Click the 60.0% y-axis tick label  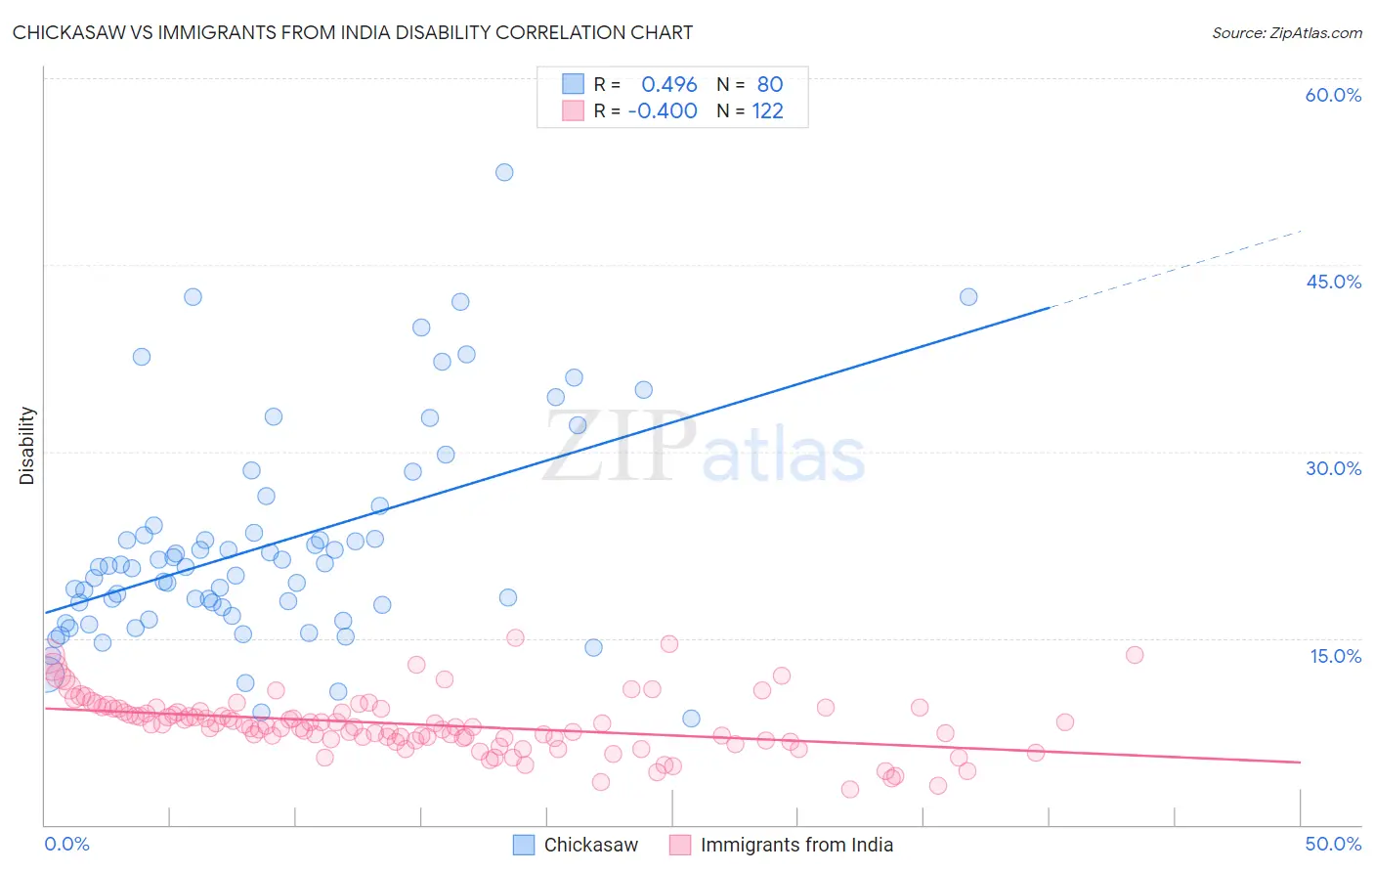point(1333,95)
